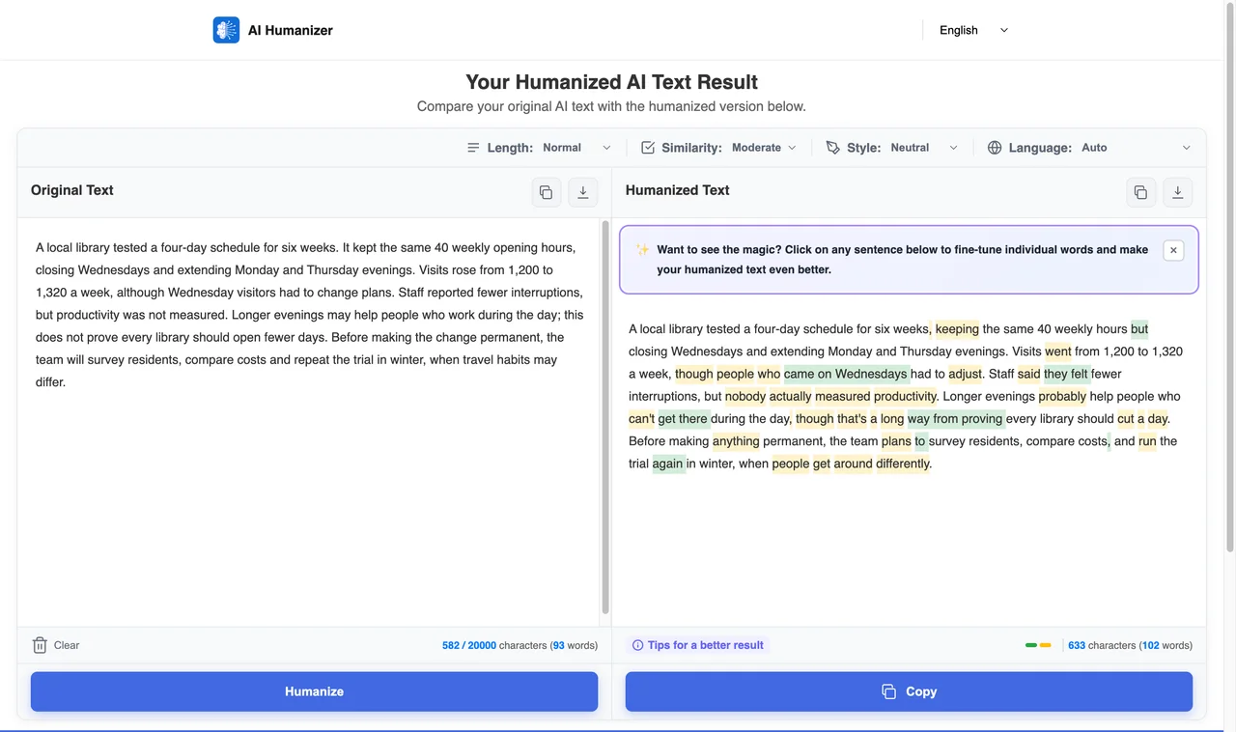Copy the Original Text using its copy icon

[x=547, y=192]
